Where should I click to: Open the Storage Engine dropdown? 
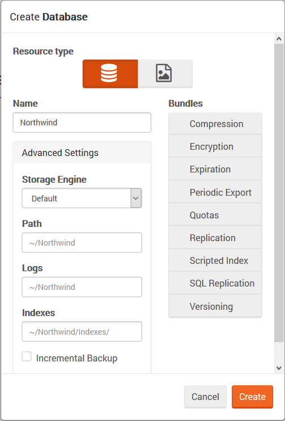(x=82, y=198)
